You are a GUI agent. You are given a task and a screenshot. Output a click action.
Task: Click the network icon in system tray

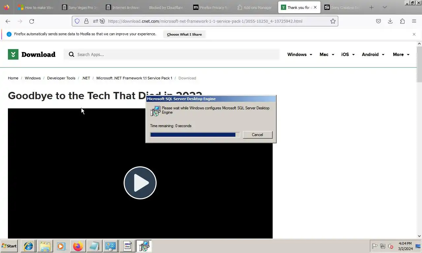pyautogui.click(x=383, y=246)
